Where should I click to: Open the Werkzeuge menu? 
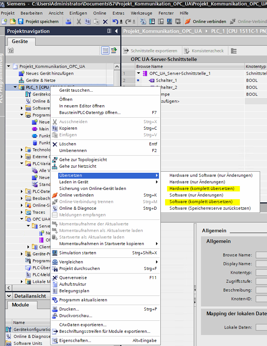coord(141,13)
